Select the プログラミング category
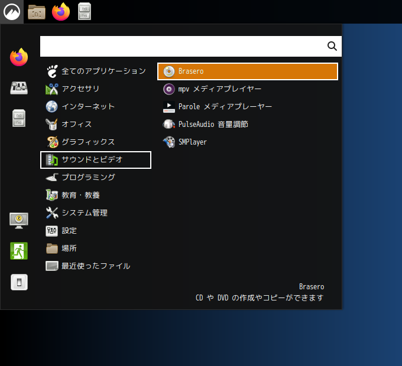 [96, 177]
